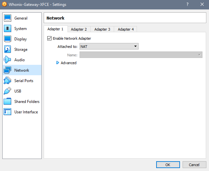Click the VirtualBox gear icon in title bar
209x171 pixels.
(x=5, y=5)
